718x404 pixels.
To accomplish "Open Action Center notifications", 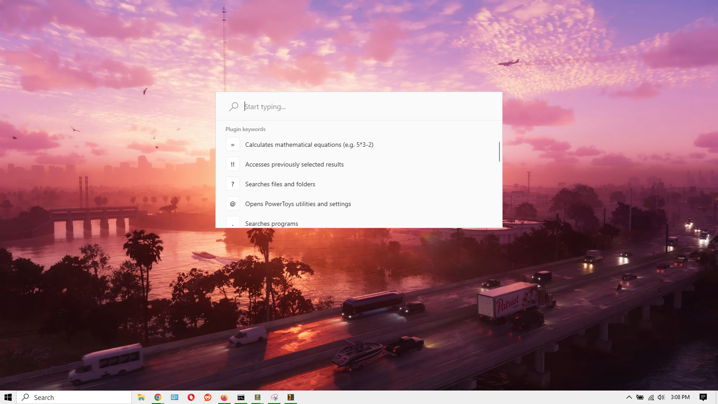I will [703, 397].
